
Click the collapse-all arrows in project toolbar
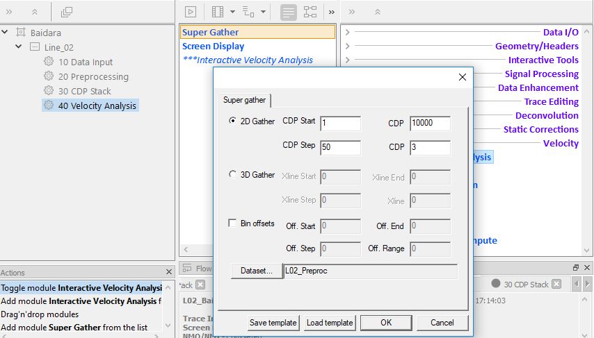tap(35, 12)
